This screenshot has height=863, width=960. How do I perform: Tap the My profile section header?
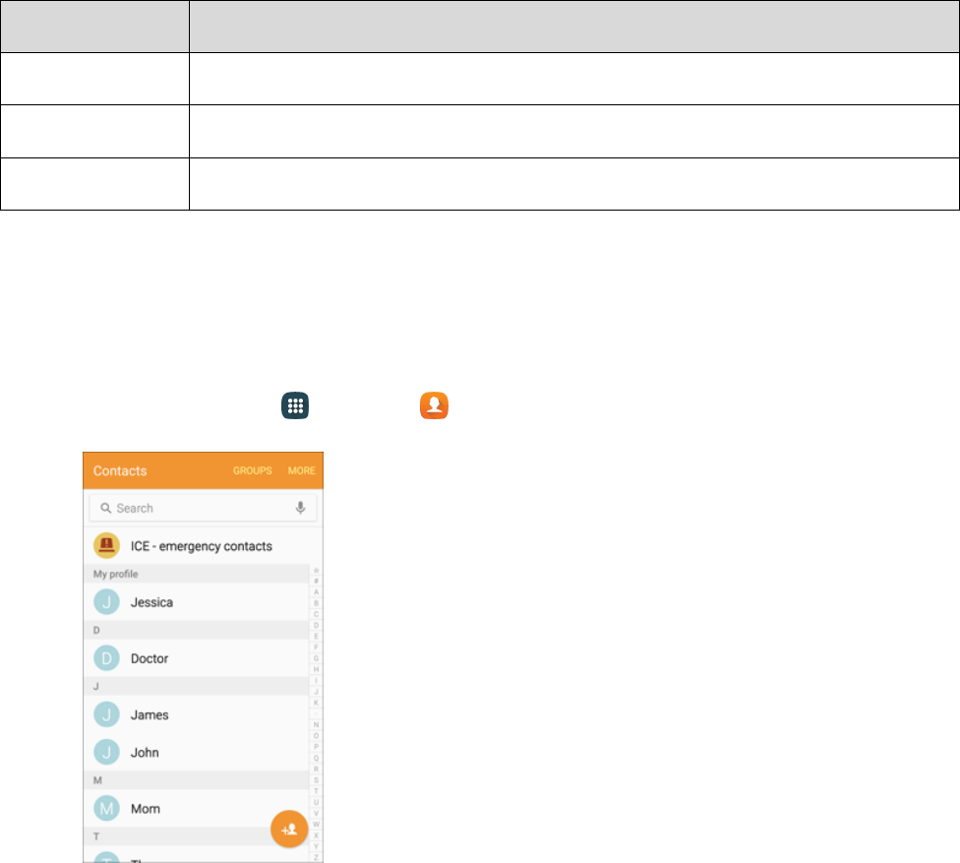coord(196,574)
